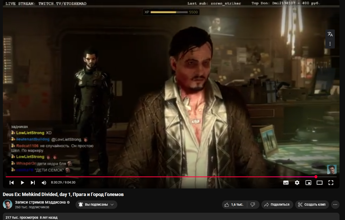Click the Поделиться share button
Image resolution: width=345 pixels, height=220 pixels.
click(x=277, y=205)
